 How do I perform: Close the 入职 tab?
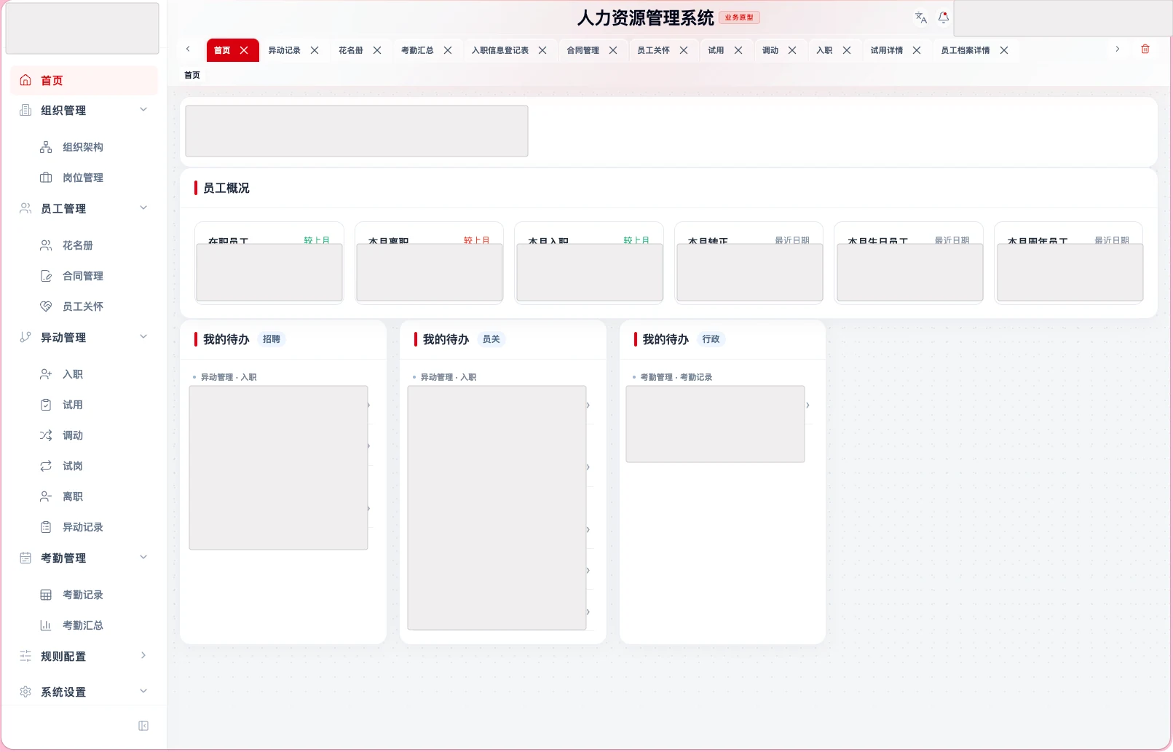click(847, 50)
